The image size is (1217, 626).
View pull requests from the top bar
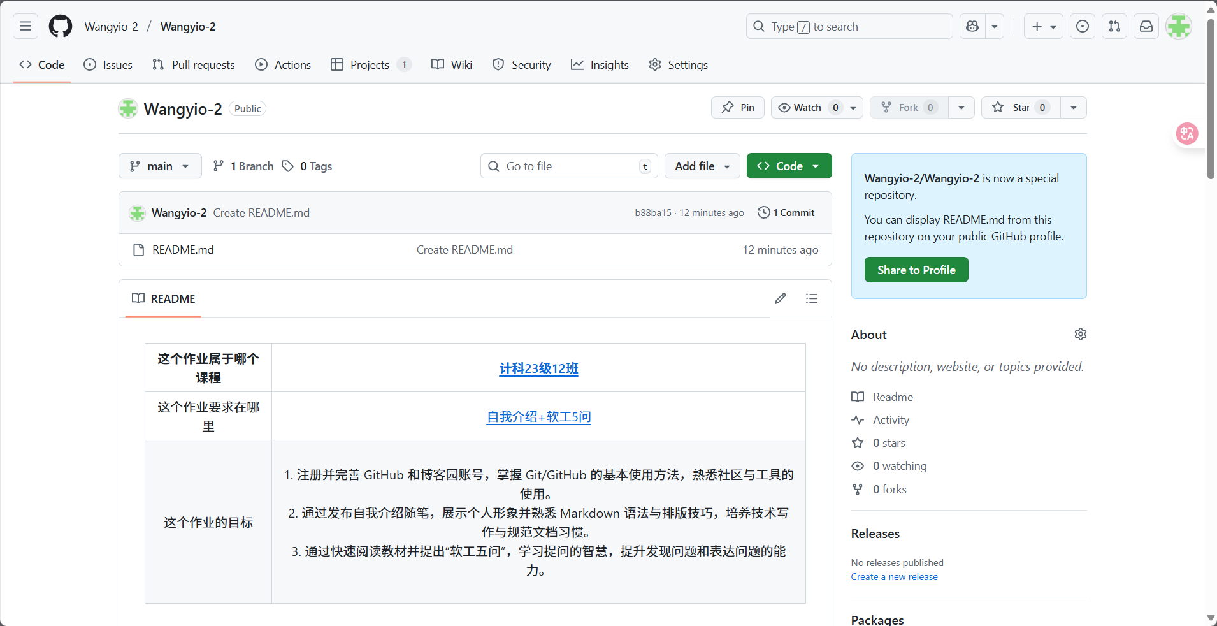click(1114, 26)
